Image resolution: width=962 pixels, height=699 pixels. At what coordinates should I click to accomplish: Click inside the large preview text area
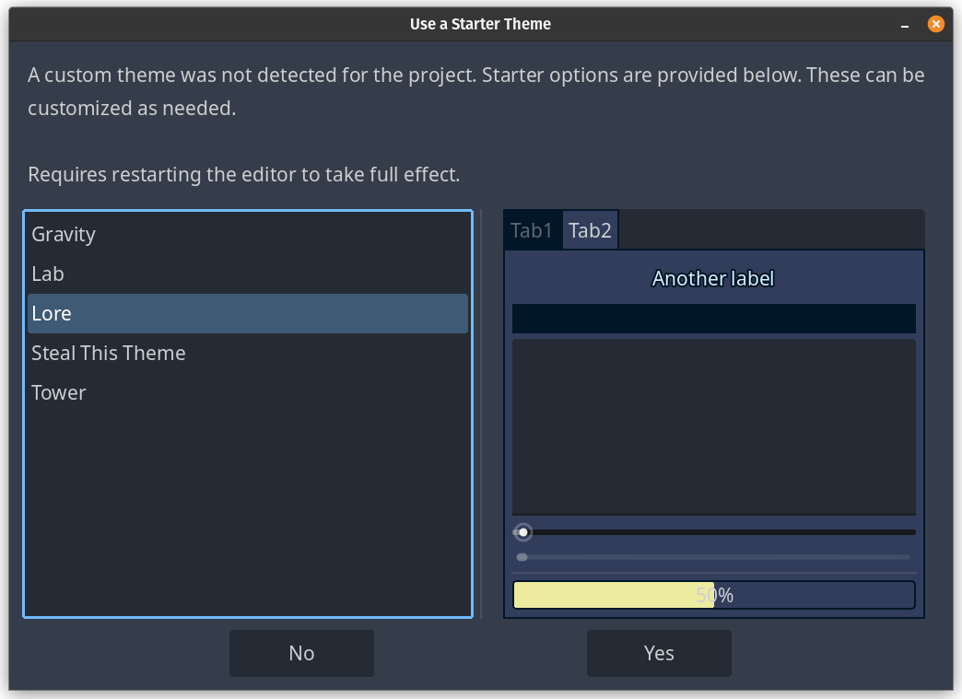[713, 425]
